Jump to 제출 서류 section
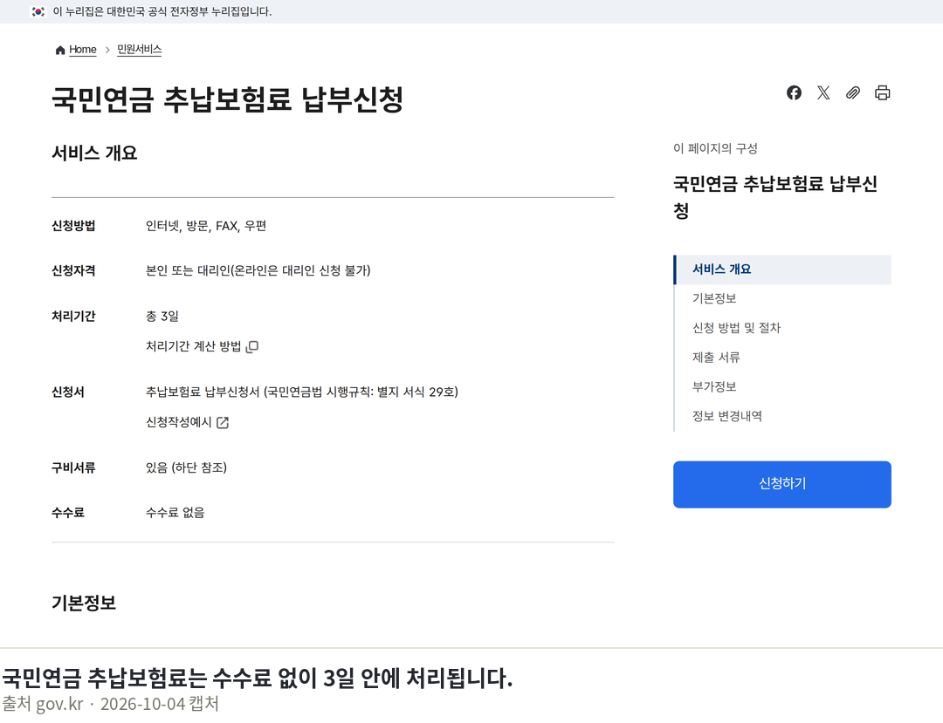The height and width of the screenshot is (723, 943). pos(716,358)
